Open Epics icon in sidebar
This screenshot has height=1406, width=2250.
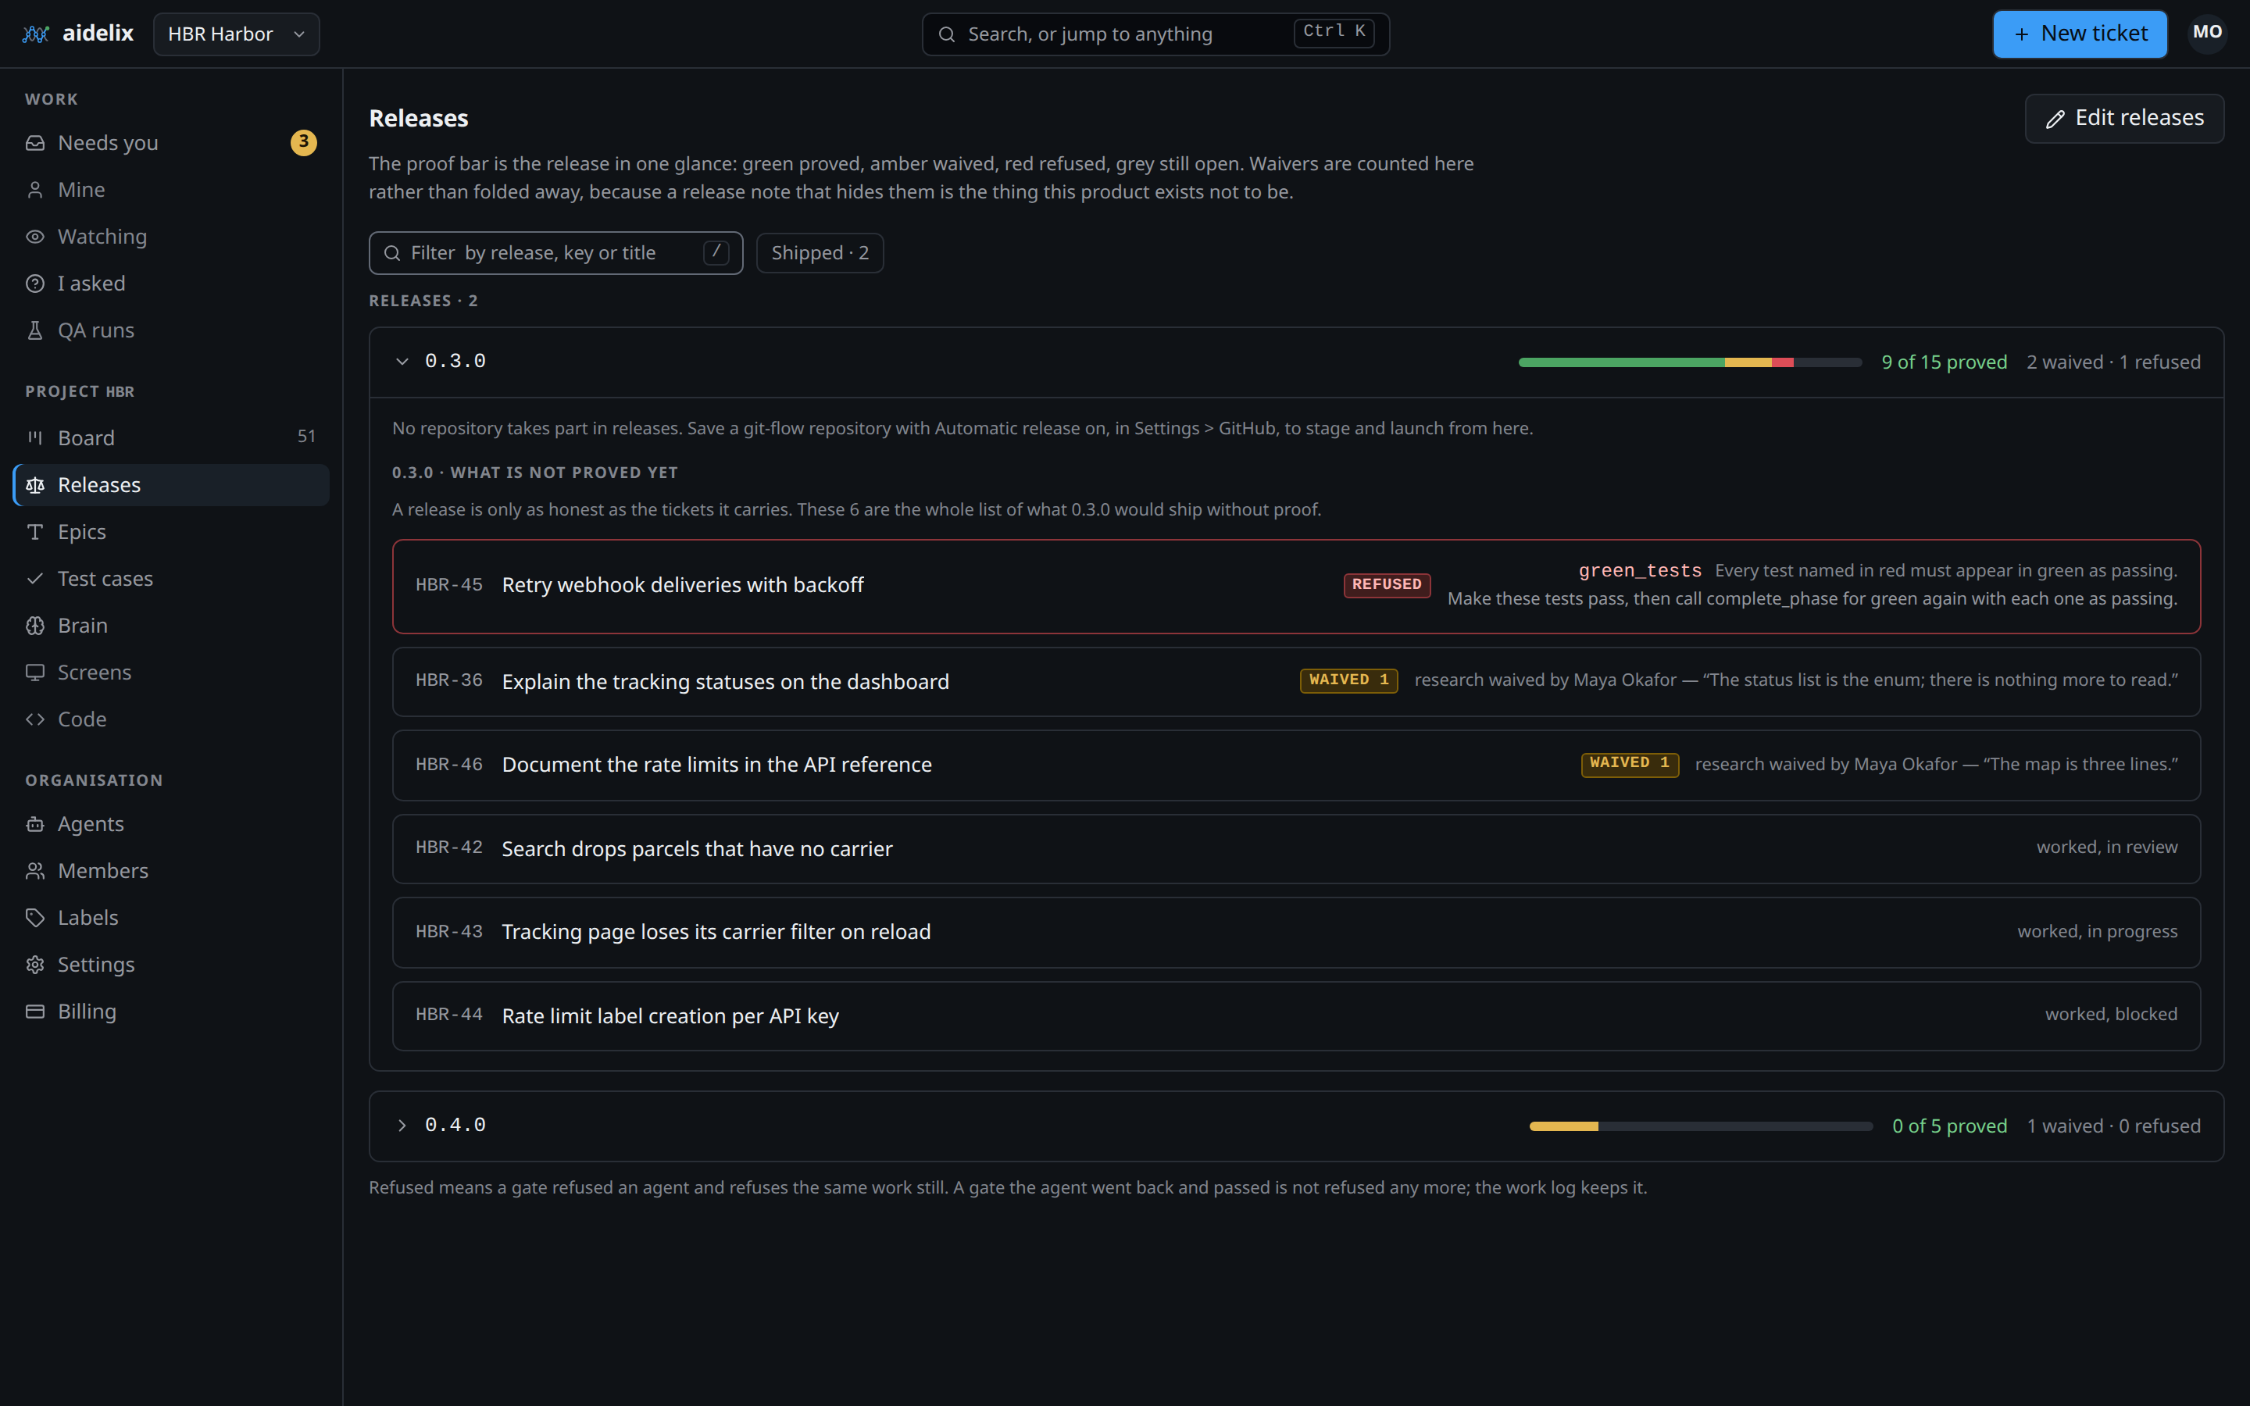coord(35,532)
